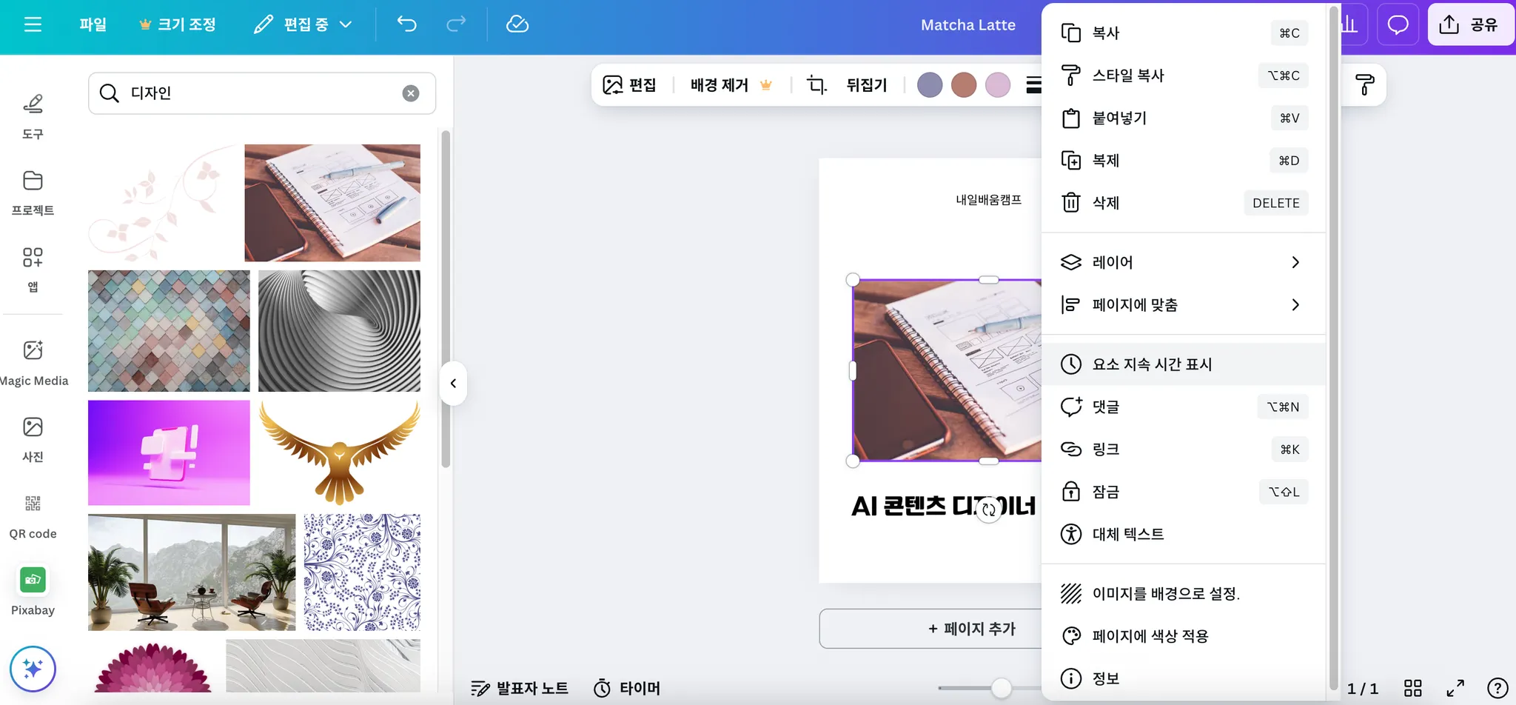Click the 뒤집기 flip button
1516x705 pixels.
(866, 85)
